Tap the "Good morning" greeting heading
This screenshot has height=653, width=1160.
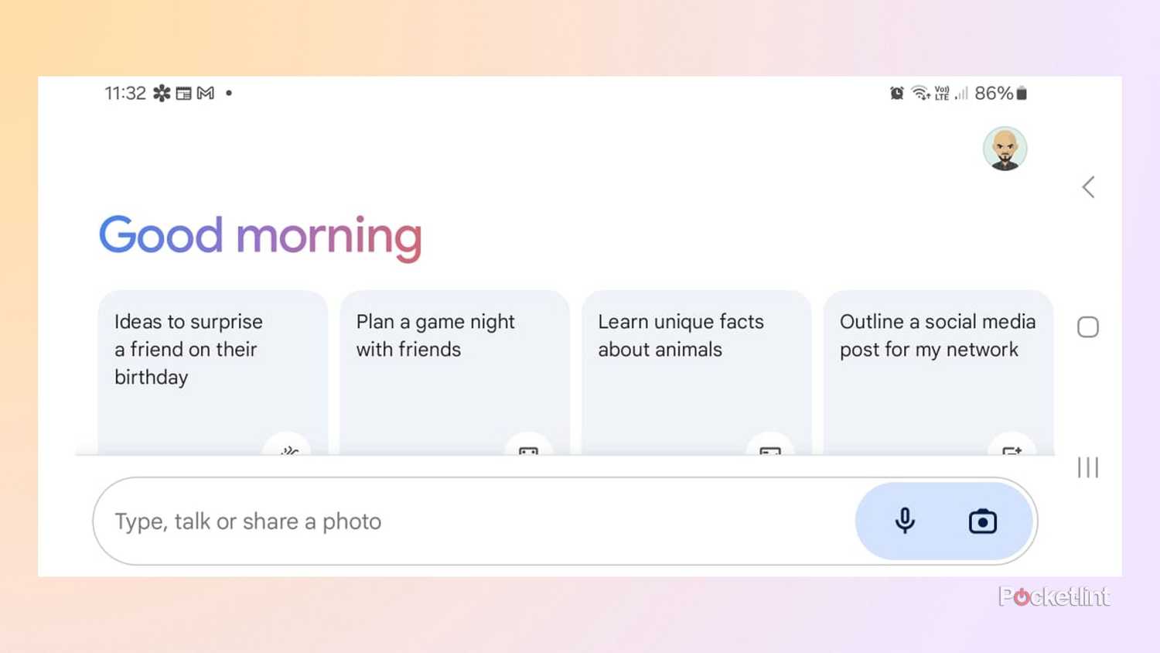coord(261,236)
